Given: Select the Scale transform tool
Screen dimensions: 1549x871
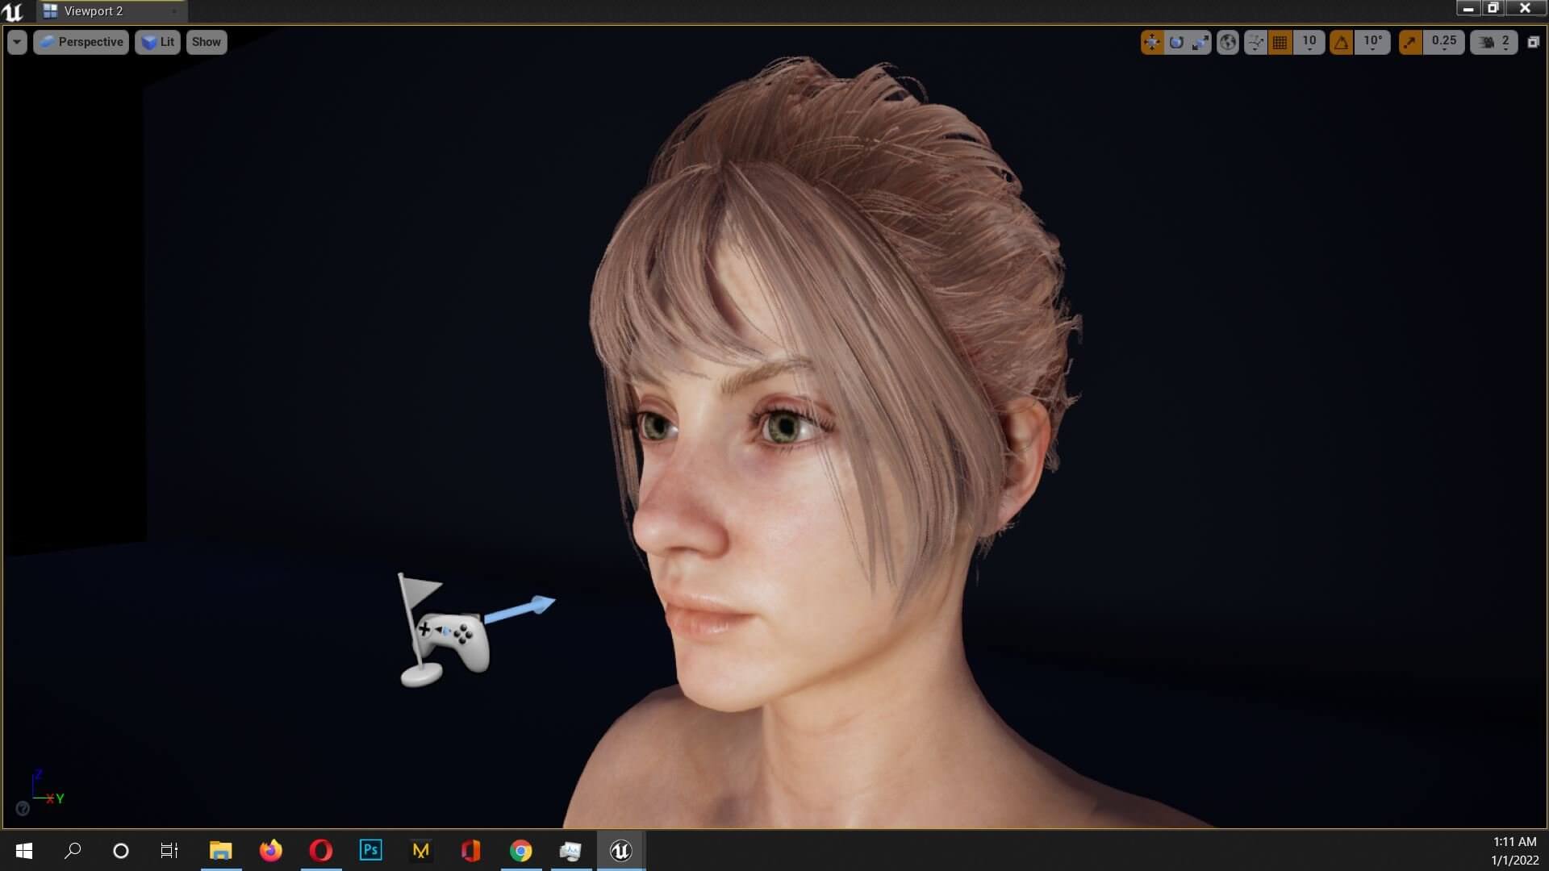Looking at the screenshot, I should 1200,42.
